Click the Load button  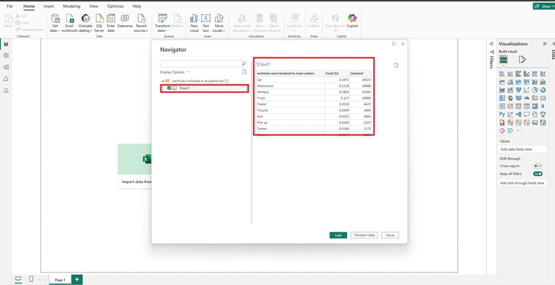[338, 235]
